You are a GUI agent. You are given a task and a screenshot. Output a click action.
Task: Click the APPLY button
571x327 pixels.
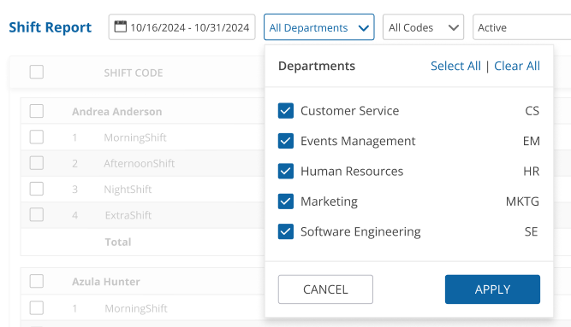(x=492, y=289)
